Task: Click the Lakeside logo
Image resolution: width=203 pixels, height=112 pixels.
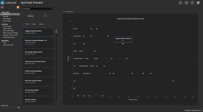Action: pos(8,3)
